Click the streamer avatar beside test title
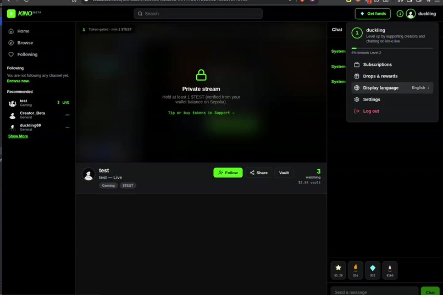 (88, 174)
